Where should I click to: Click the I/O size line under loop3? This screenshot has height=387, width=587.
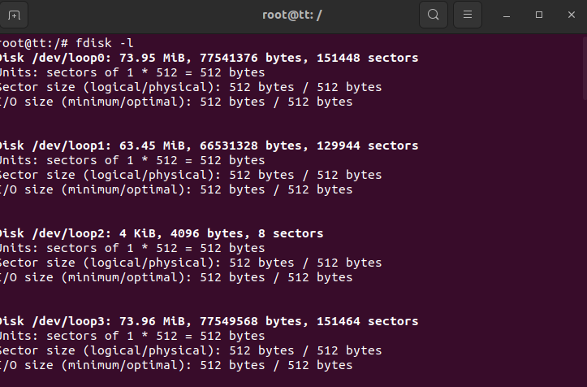pos(175,365)
